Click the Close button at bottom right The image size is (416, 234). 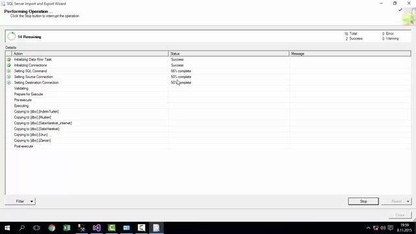click(400, 215)
